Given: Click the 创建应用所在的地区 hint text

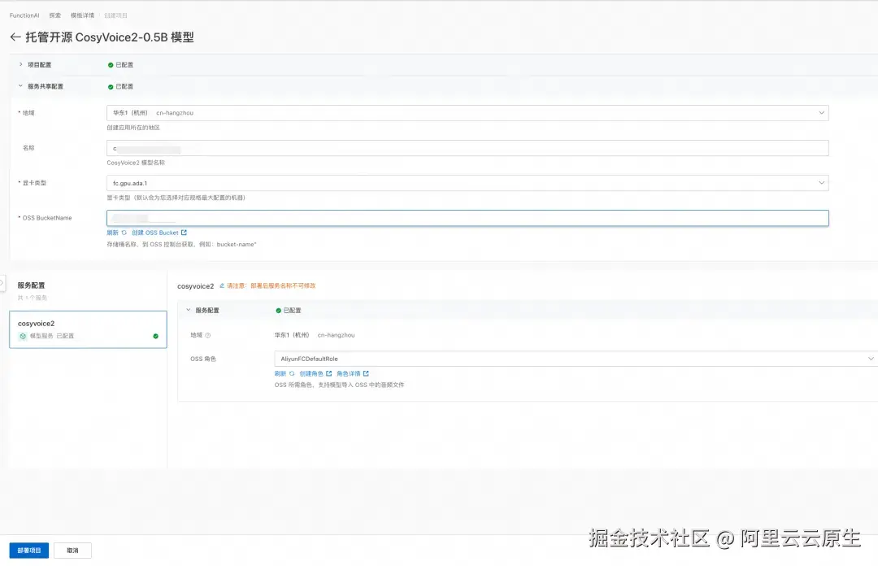Looking at the screenshot, I should click(x=133, y=128).
